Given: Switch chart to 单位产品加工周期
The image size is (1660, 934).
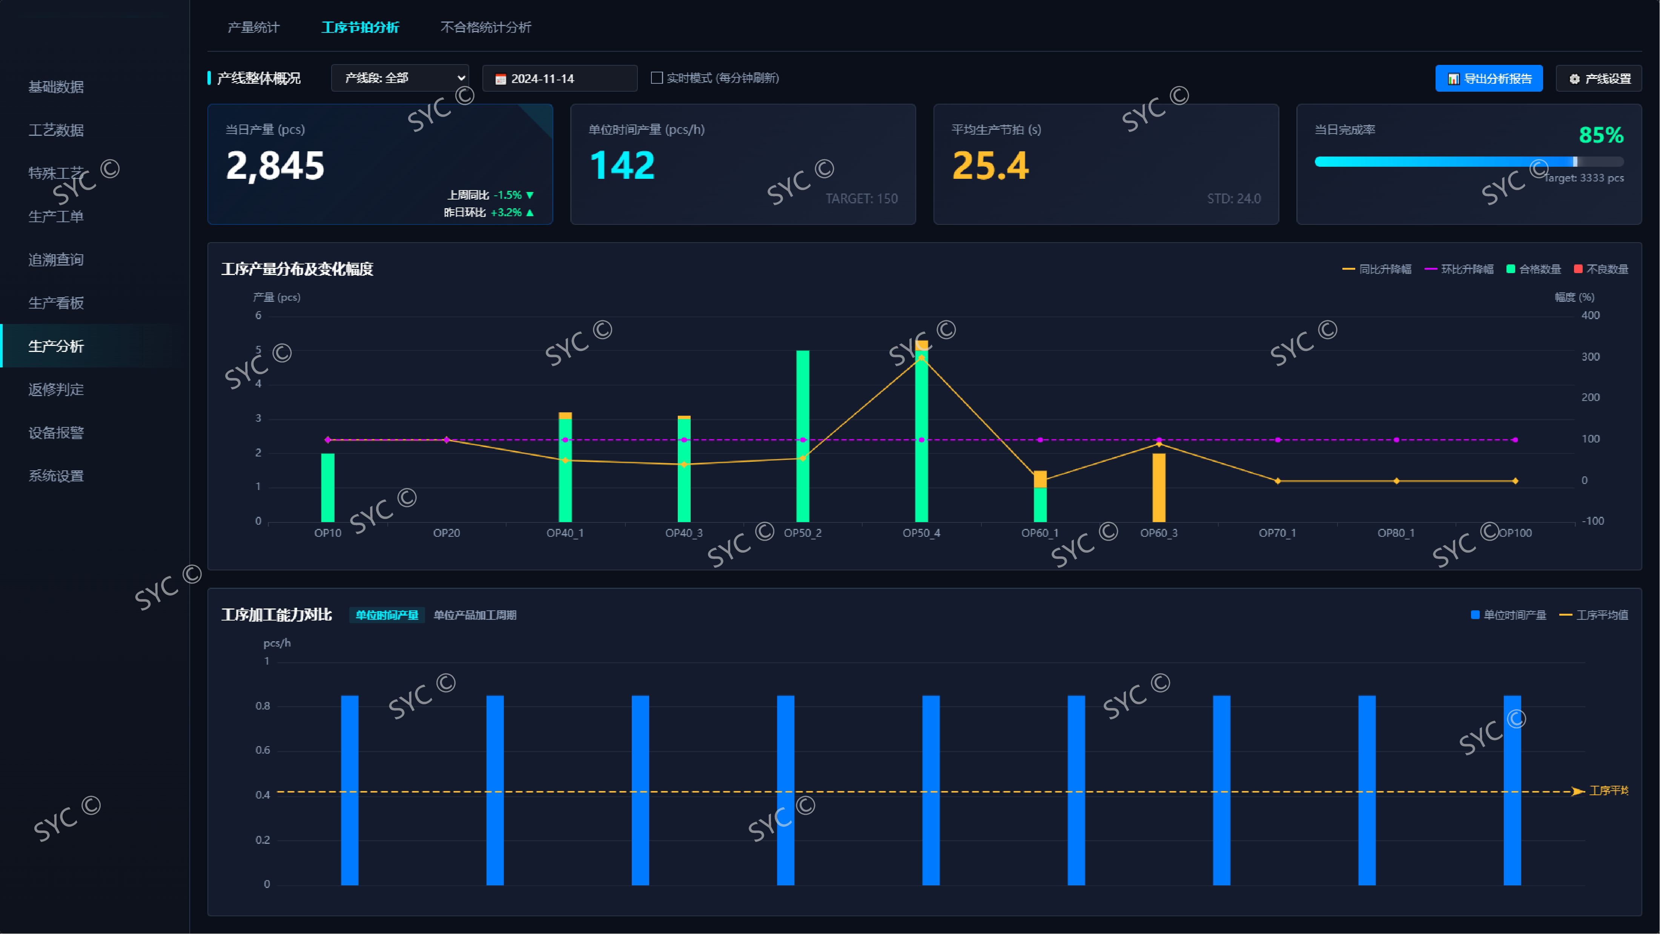Looking at the screenshot, I should [475, 615].
